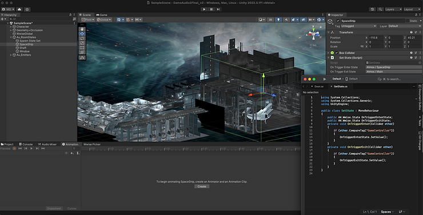
Task: Switch to the Audio Mixer tab
Action: (x=47, y=144)
